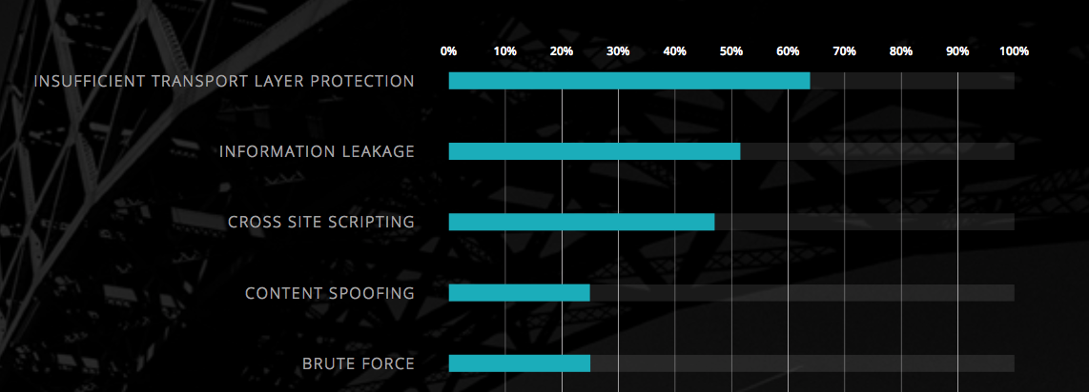Click the Content Spoofing teal bar

pos(519,293)
